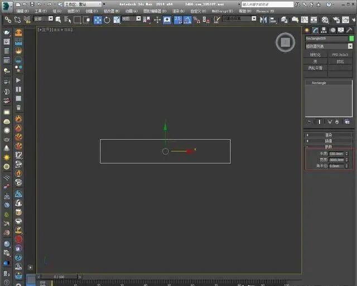Toggle the Percent Snap button
The image size is (357, 286).
196,20
